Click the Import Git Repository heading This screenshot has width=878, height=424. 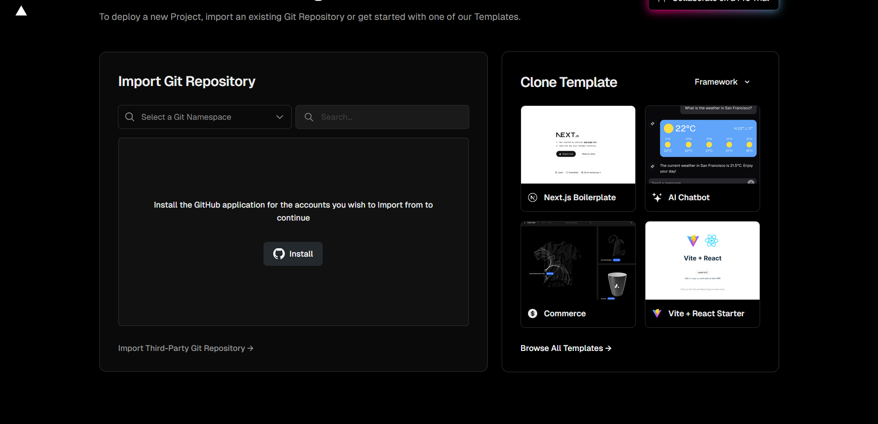(187, 81)
